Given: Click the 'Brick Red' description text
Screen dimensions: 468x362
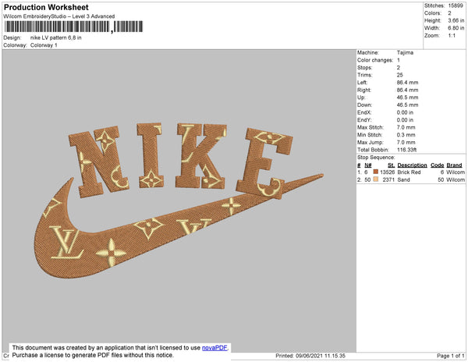Looking at the screenshot, I should 409,172.
